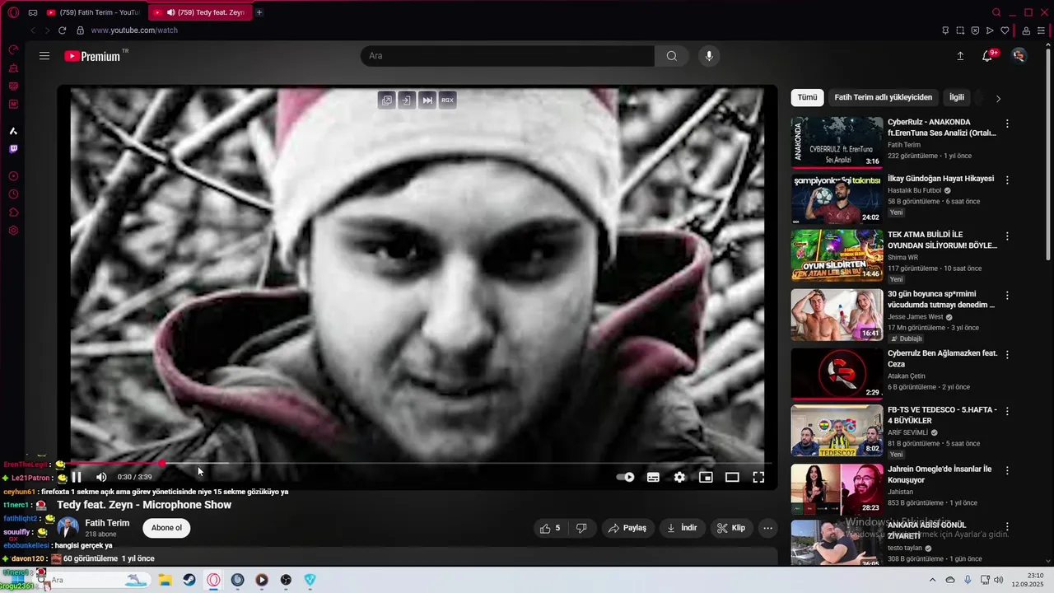Open options for FB-TS VE TEDESCO video

pyautogui.click(x=1007, y=411)
